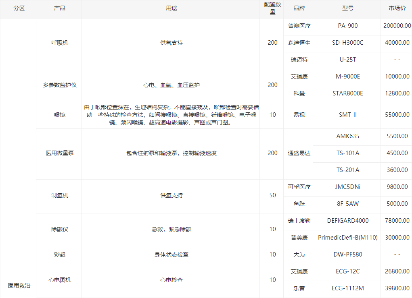
Task: Click model DEFIGARD4000
Action: 347,221
